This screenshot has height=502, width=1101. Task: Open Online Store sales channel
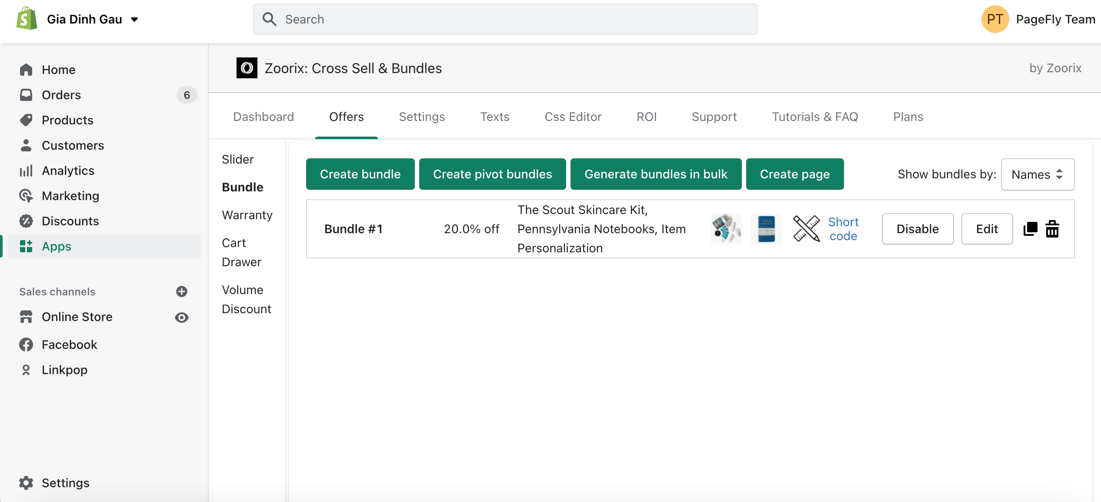77,317
